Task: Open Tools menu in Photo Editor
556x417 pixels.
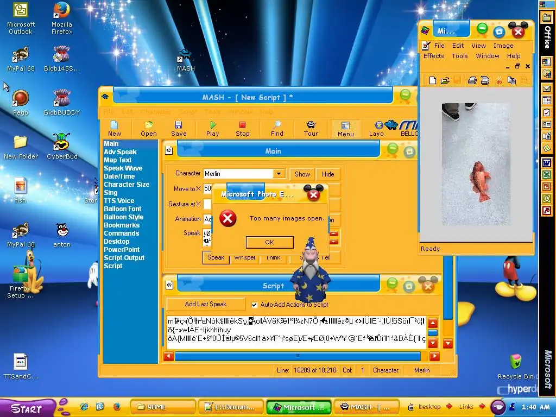Action: [x=459, y=56]
